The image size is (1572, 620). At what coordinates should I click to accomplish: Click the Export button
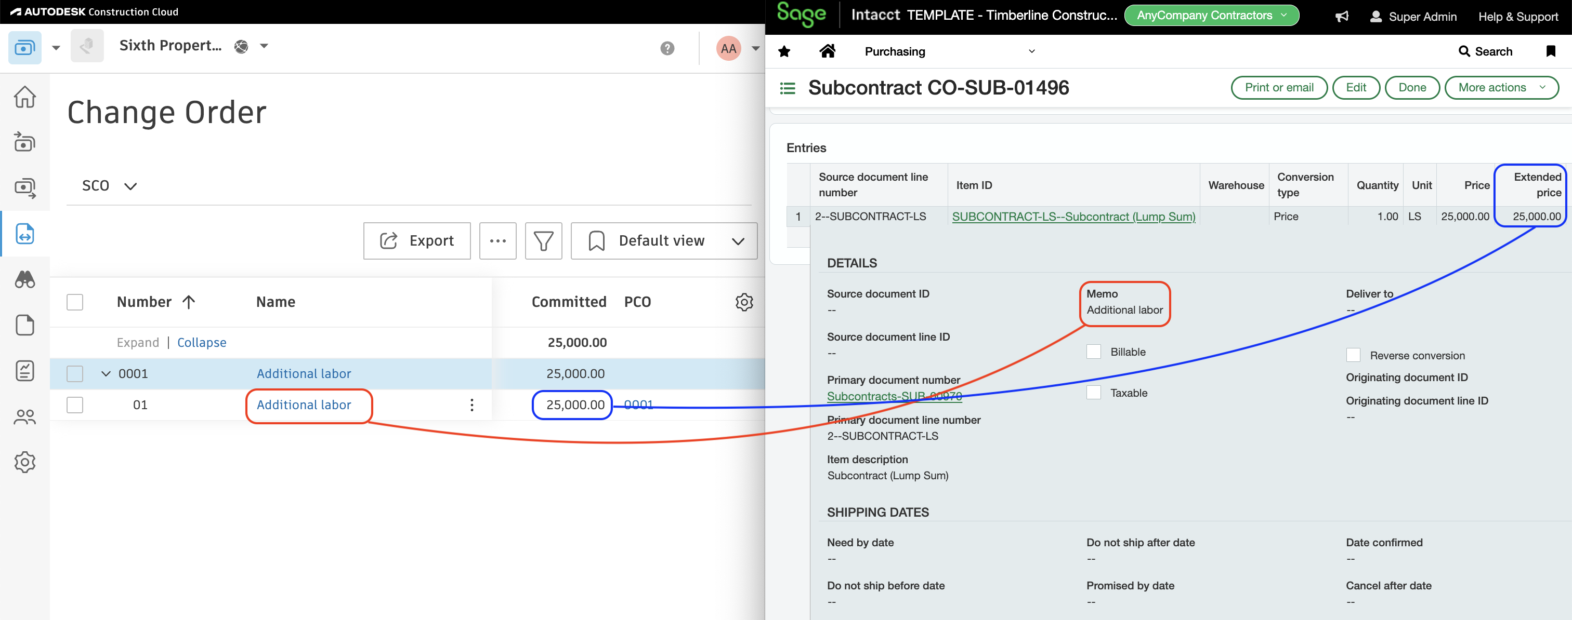pyautogui.click(x=417, y=241)
